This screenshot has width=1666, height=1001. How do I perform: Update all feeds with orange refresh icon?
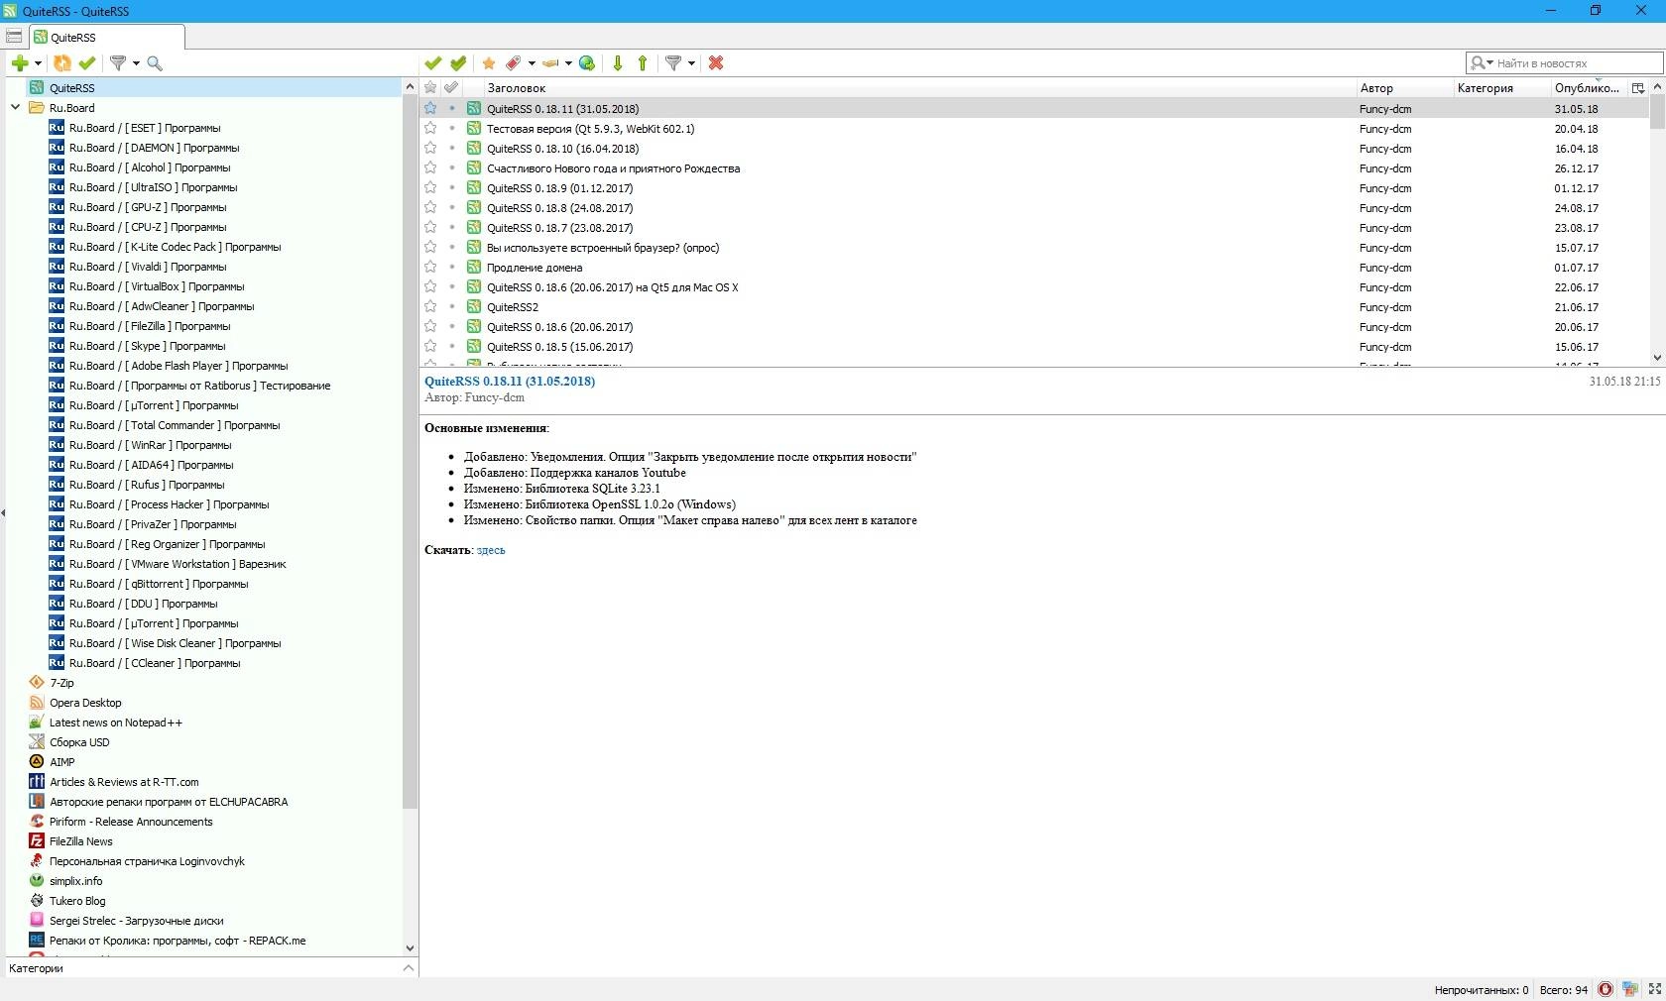point(61,63)
